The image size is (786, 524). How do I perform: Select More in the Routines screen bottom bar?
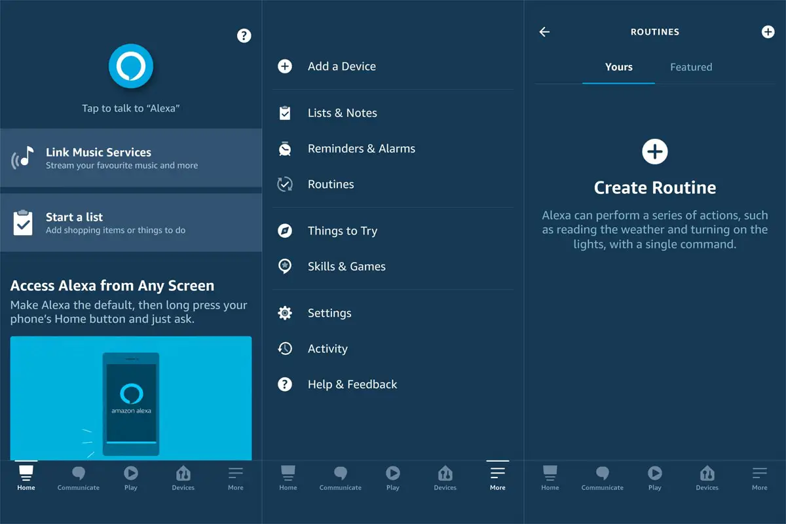760,477
